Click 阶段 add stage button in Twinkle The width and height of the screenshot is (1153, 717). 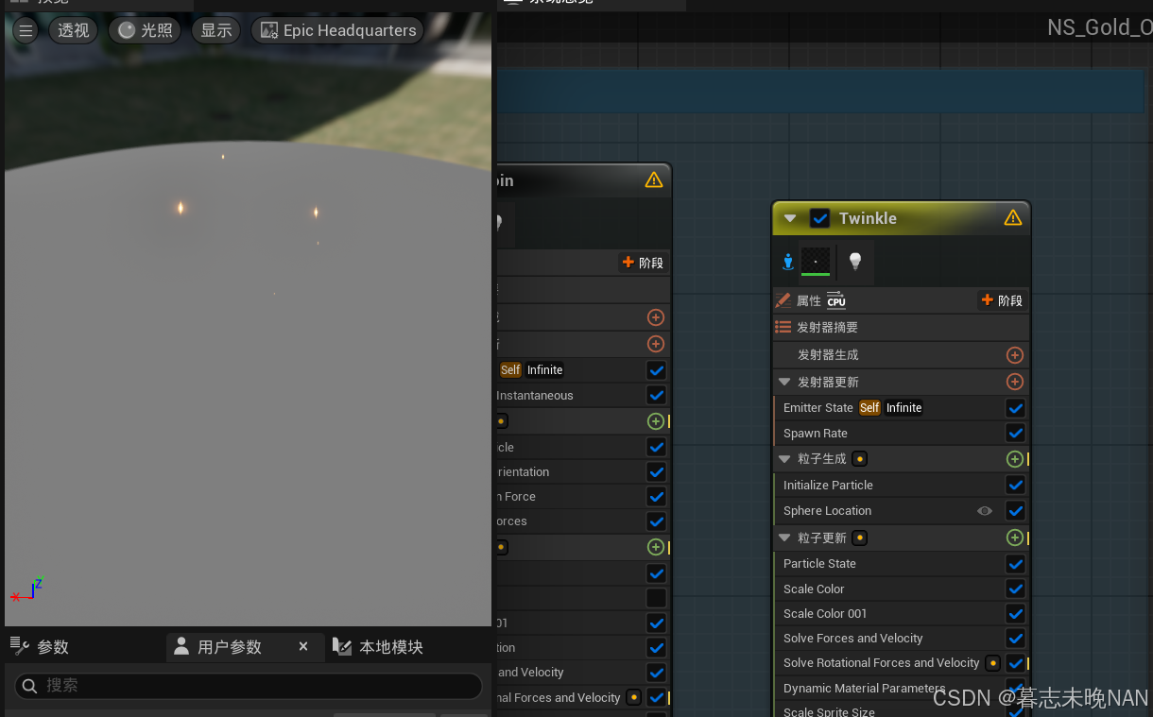coord(1002,300)
